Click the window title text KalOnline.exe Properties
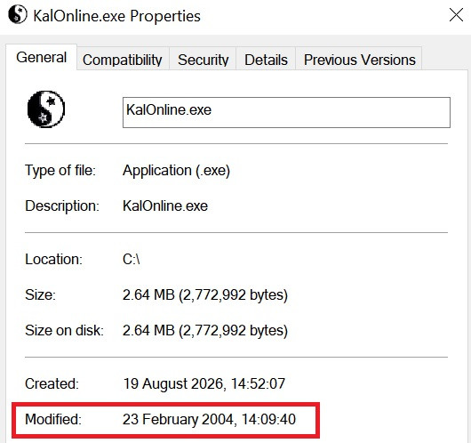The height and width of the screenshot is (443, 471). click(116, 16)
